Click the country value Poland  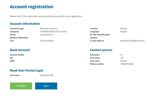tap(124, 28)
